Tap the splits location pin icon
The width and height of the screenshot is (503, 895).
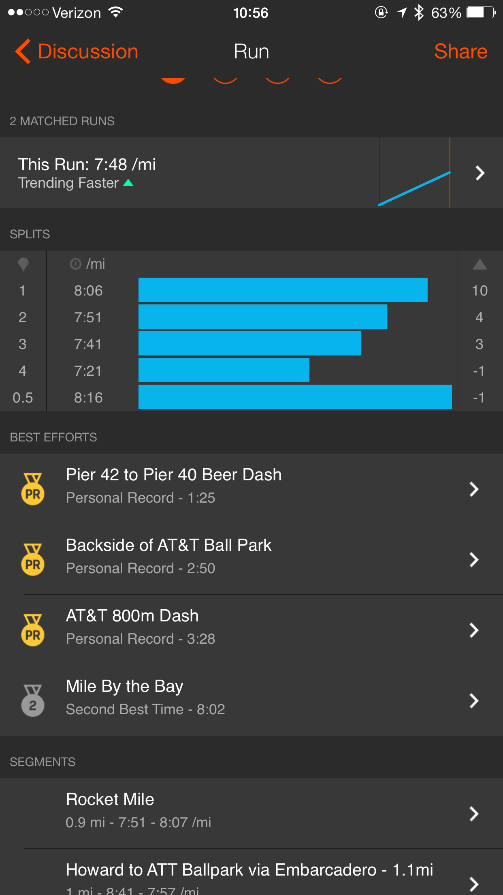click(23, 264)
